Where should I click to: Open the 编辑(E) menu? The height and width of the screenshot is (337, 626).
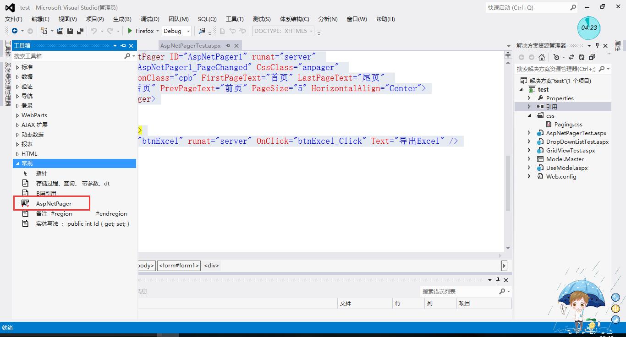point(40,19)
